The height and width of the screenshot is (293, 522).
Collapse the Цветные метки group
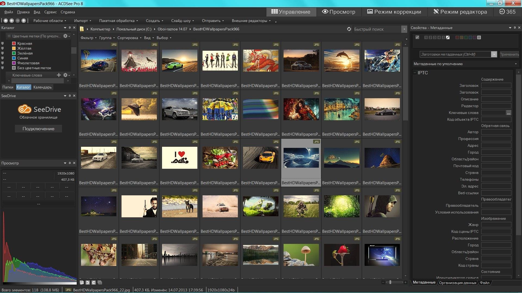9,36
